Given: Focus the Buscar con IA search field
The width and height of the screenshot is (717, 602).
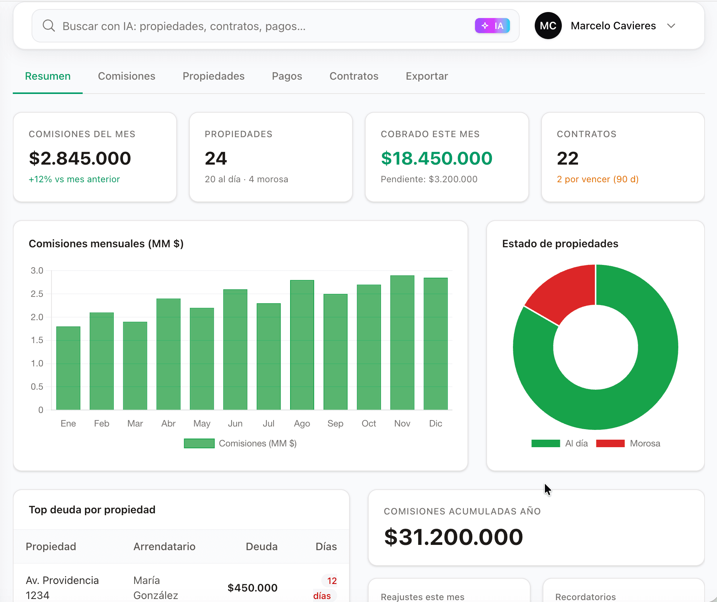Looking at the screenshot, I should pos(263,26).
